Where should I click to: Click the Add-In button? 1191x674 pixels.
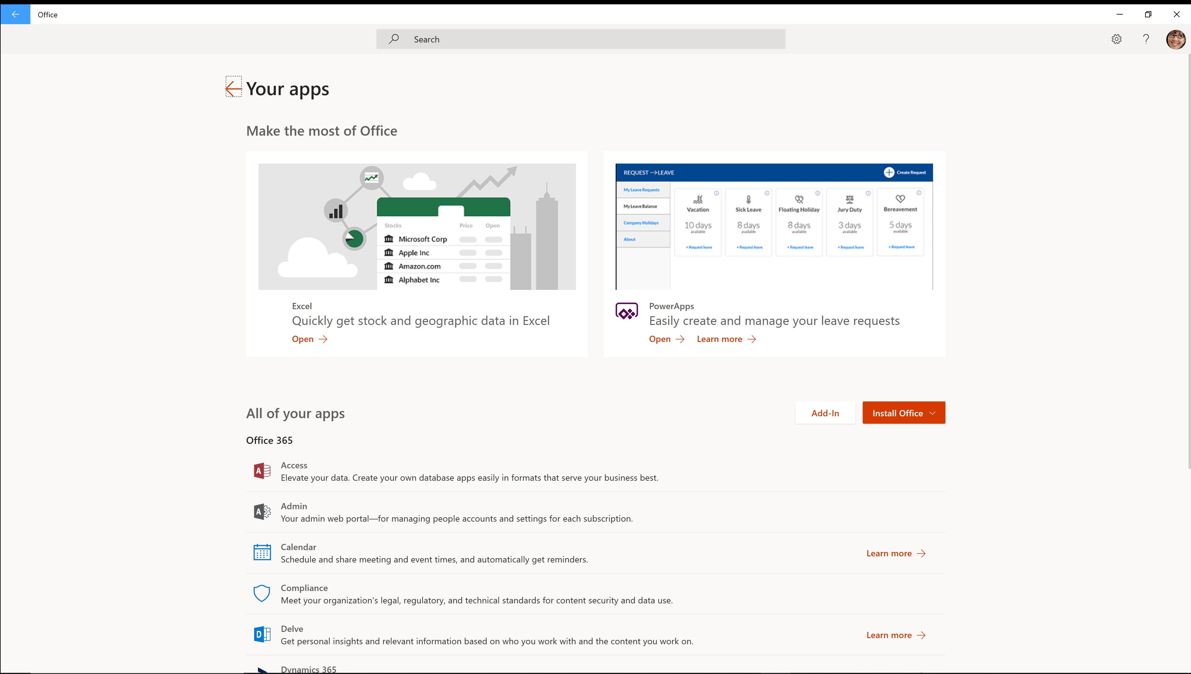coord(825,413)
